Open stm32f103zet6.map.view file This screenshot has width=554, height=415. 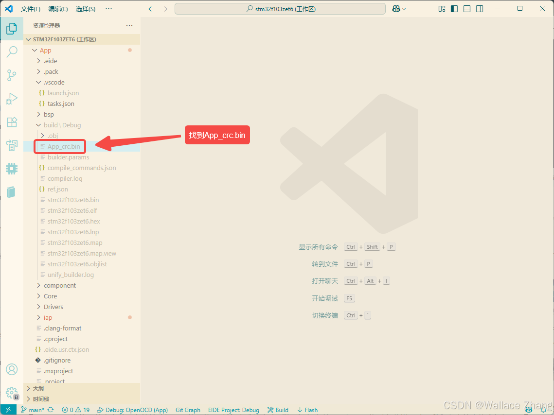click(x=82, y=253)
